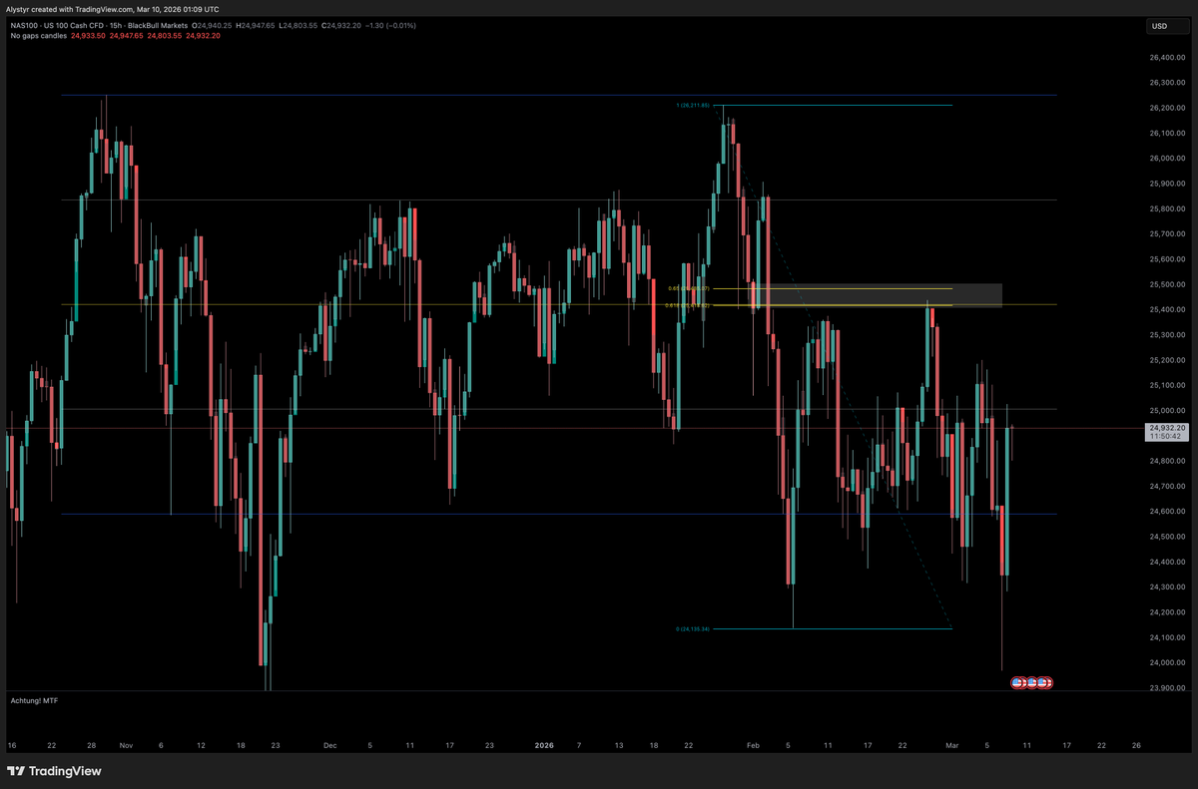Click the leftmost US flag economic event icon
This screenshot has height=789, width=1198.
coord(1018,682)
